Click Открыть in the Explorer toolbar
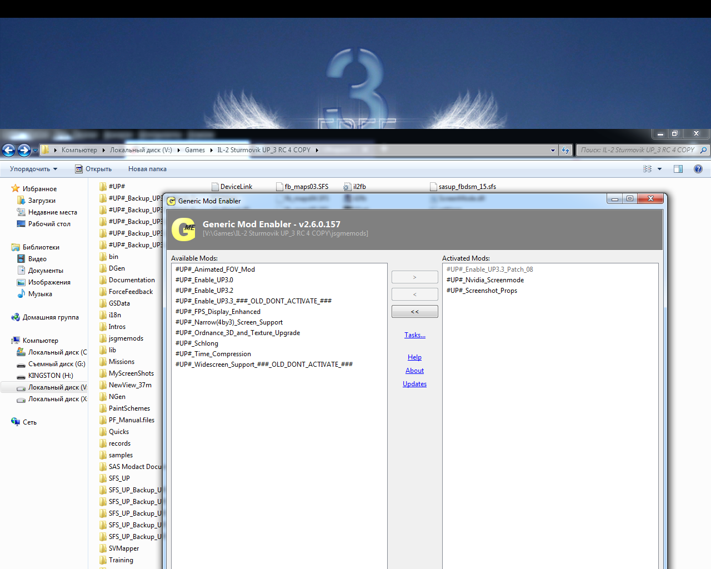 93,169
